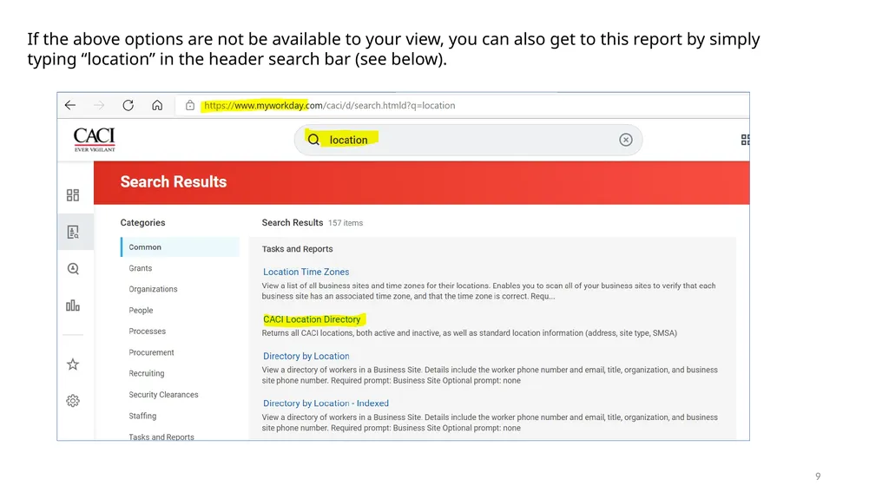Clear the search with the X icon
This screenshot has width=889, height=499.
tap(625, 140)
